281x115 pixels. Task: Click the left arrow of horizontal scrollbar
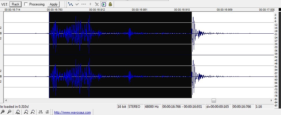[x=6, y=101]
